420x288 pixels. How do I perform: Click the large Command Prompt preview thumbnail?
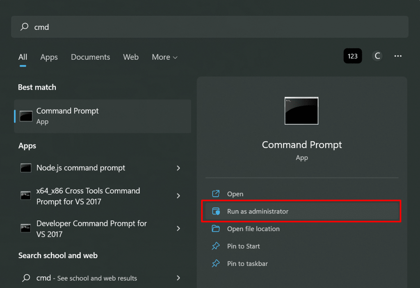[301, 111]
